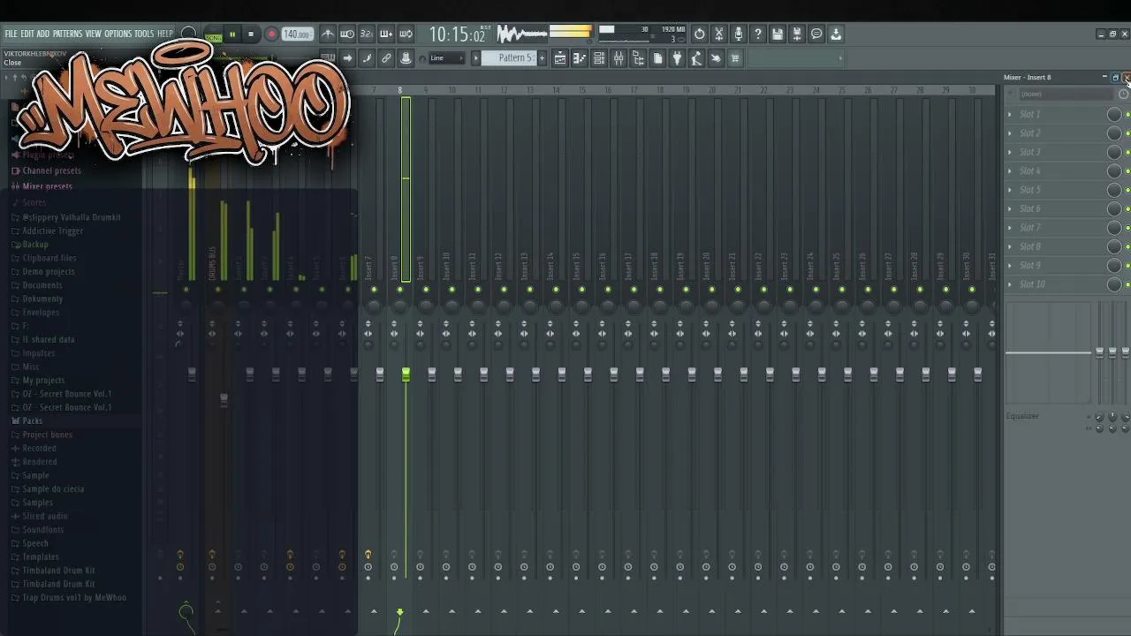
Task: Click the plug-shaped plugin picker icon
Action: [677, 58]
